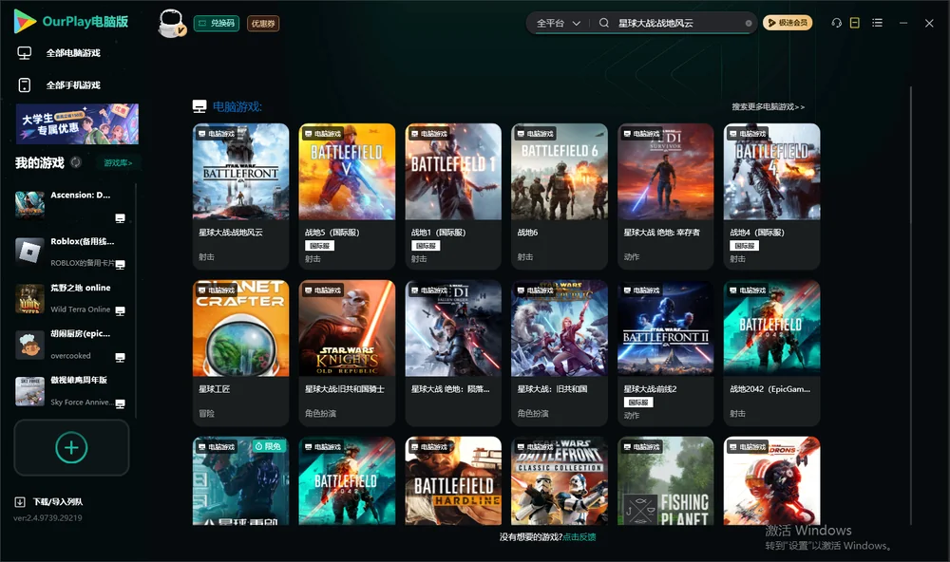This screenshot has width=950, height=562.
Task: Open the Fishing Planet game card
Action: coord(665,481)
